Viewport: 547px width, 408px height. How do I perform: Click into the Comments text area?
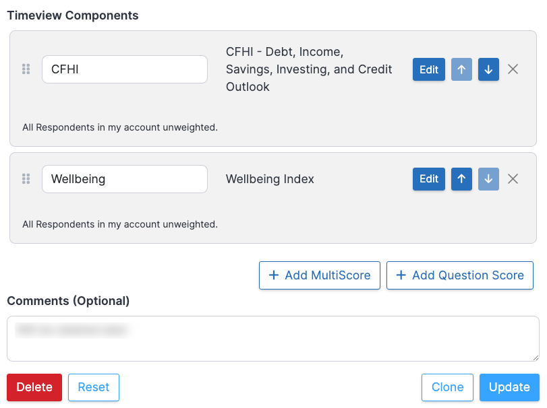pos(272,339)
